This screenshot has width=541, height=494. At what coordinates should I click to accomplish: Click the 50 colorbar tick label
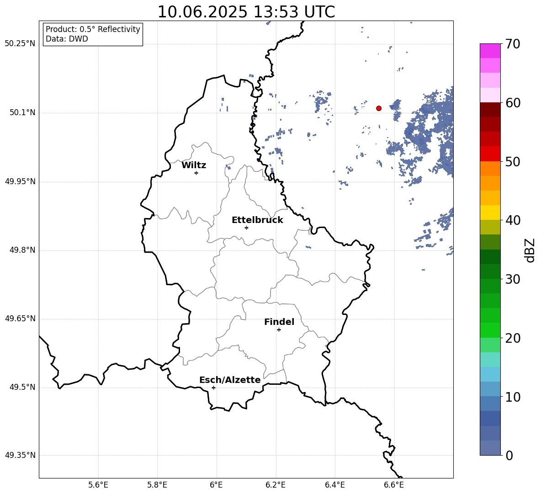tap(513, 161)
